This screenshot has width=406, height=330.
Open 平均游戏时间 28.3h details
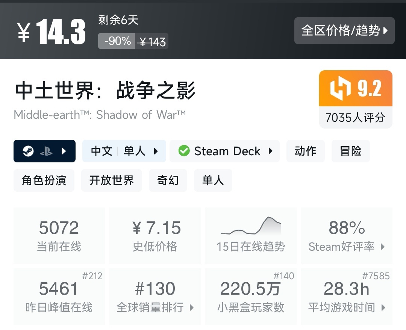point(347,297)
